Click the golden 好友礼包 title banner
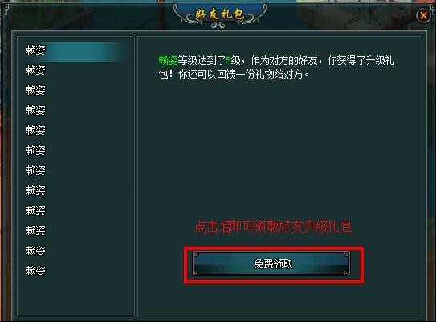Viewport: 436px width, 322px height. pyautogui.click(x=219, y=14)
